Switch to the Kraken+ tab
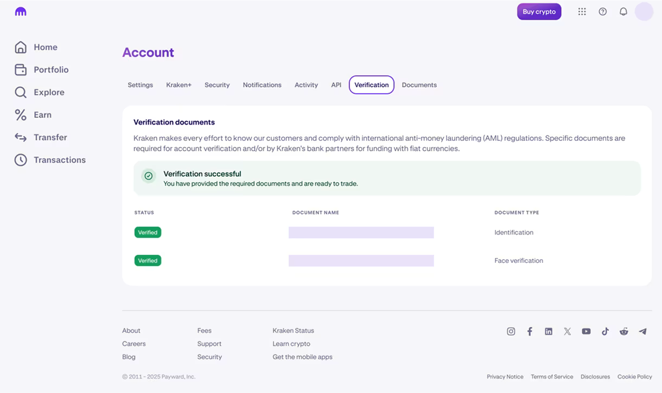Screen dimensions: 662x393 click(x=179, y=85)
